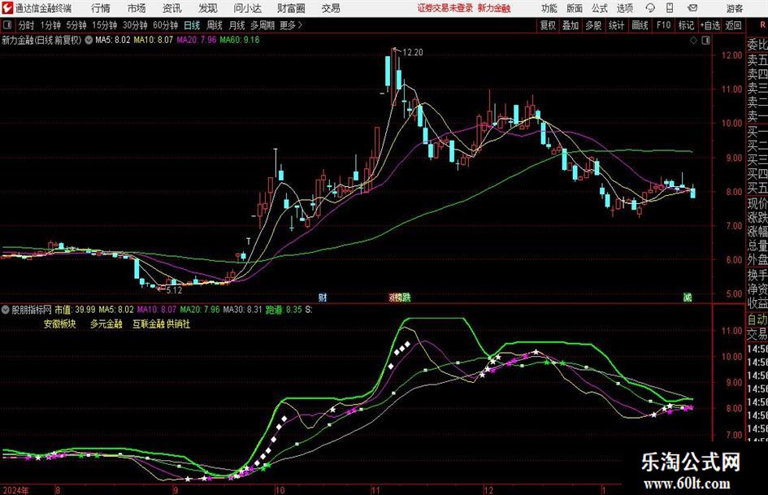Image resolution: width=768 pixels, height=495 pixels.
Task: Click the diamond icon above the main chart
Action: coord(693,41)
